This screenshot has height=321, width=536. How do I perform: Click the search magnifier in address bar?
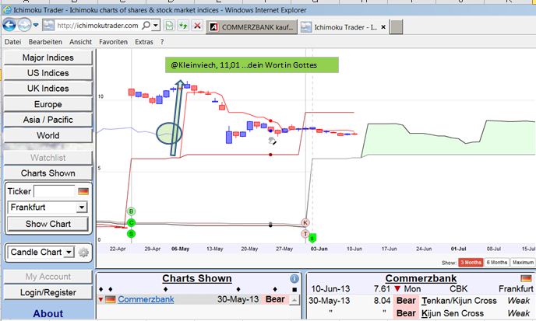146,25
